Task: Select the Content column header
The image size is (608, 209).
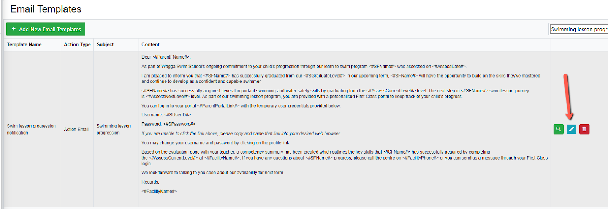Action: (x=150, y=44)
